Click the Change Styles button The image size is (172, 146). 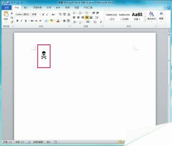pyautogui.click(x=152, y=16)
